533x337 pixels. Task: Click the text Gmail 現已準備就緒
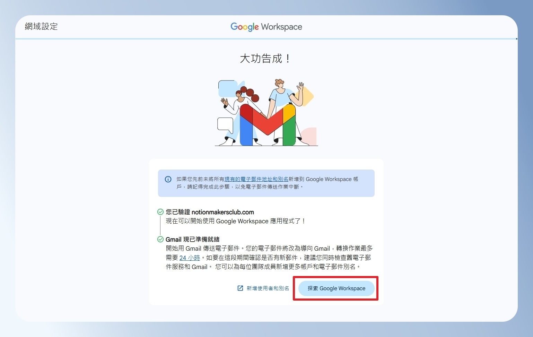[192, 239]
